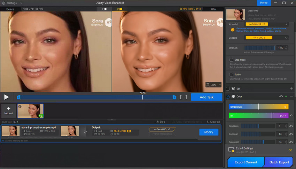Expand the task row chevron arrow
Screen dimensions: 296x169
pyautogui.click(x=85, y=132)
